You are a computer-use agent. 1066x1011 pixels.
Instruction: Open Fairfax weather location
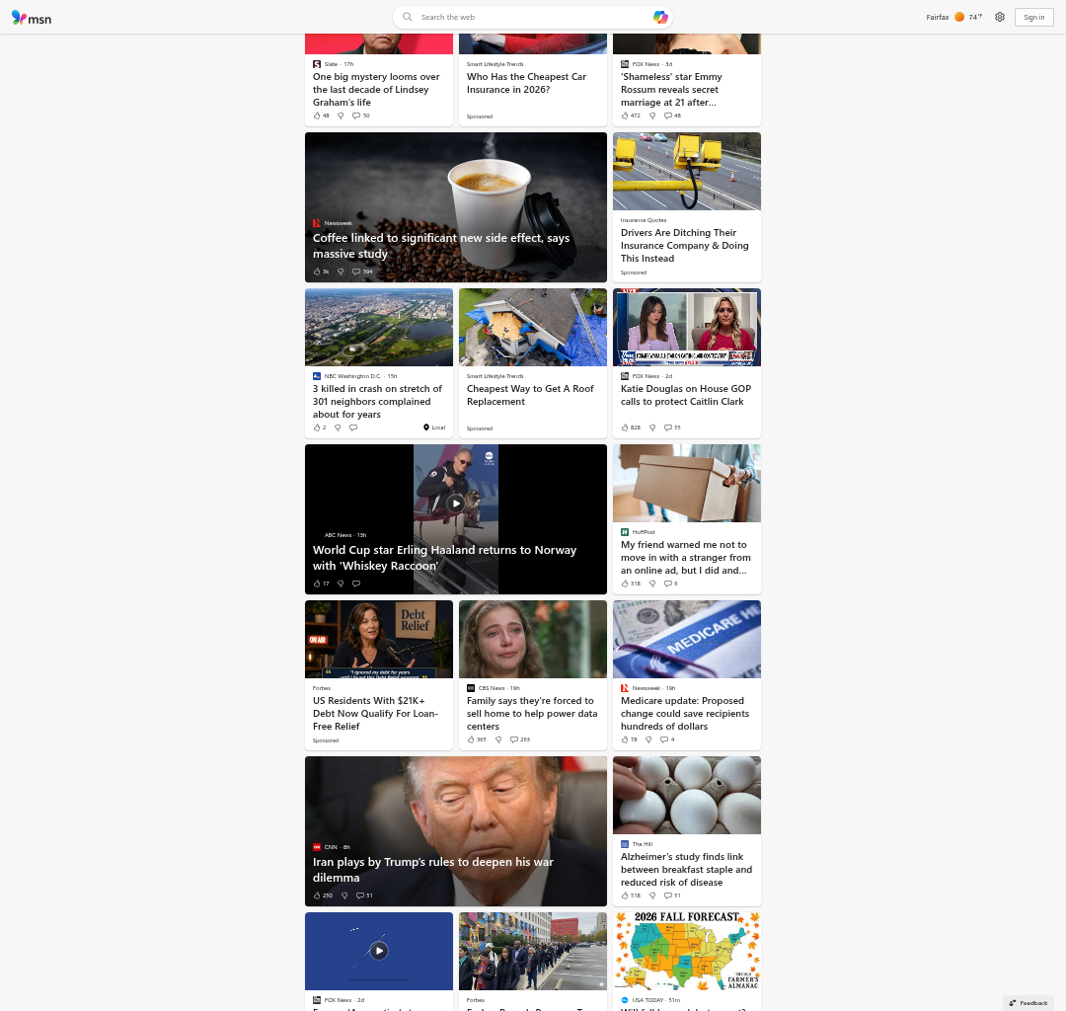coord(937,17)
